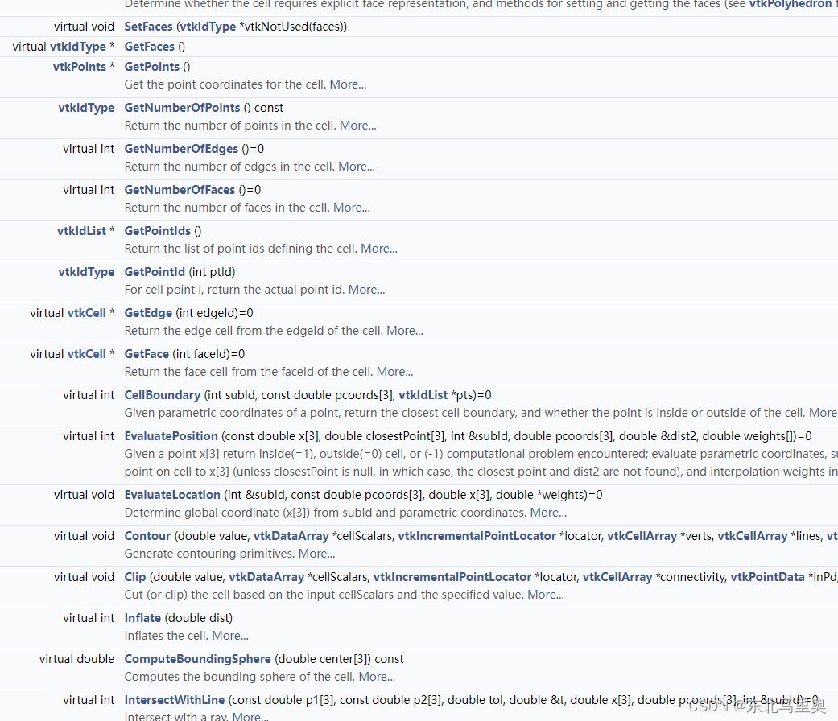Open the GetEdge function link
838x721 pixels.
point(148,314)
